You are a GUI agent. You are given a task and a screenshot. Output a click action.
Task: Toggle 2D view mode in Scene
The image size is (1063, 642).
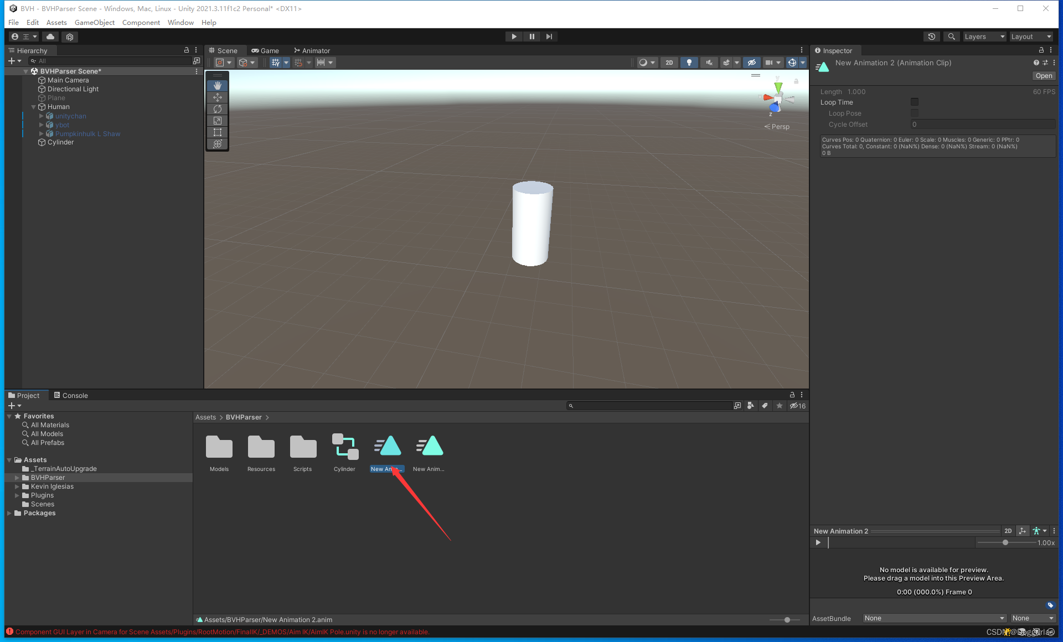pos(669,63)
